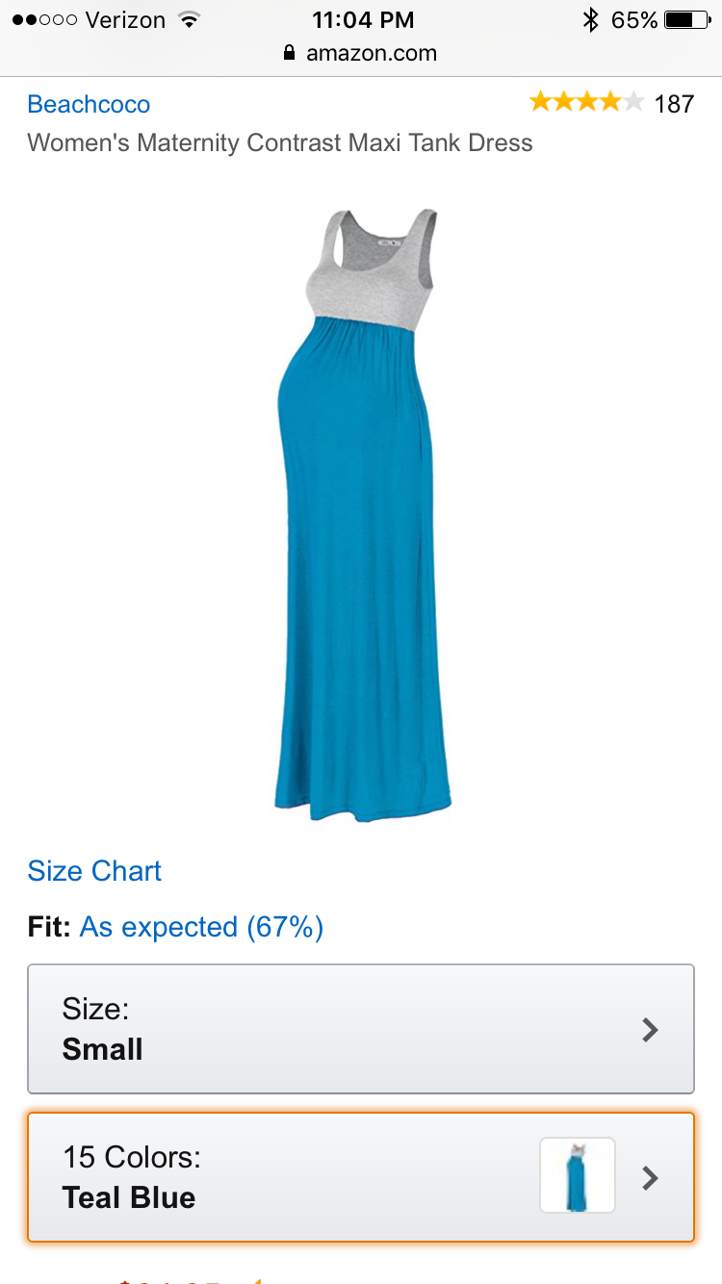722x1284 pixels.
Task: Tap the teal maternity dress product image
Action: [x=363, y=514]
